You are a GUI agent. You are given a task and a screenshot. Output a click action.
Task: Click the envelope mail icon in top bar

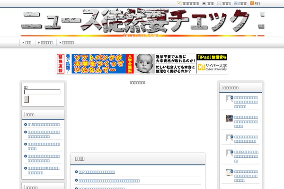219,3
